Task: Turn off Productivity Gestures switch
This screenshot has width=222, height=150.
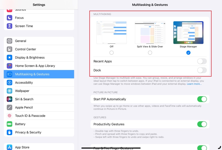Action: pos(202,124)
